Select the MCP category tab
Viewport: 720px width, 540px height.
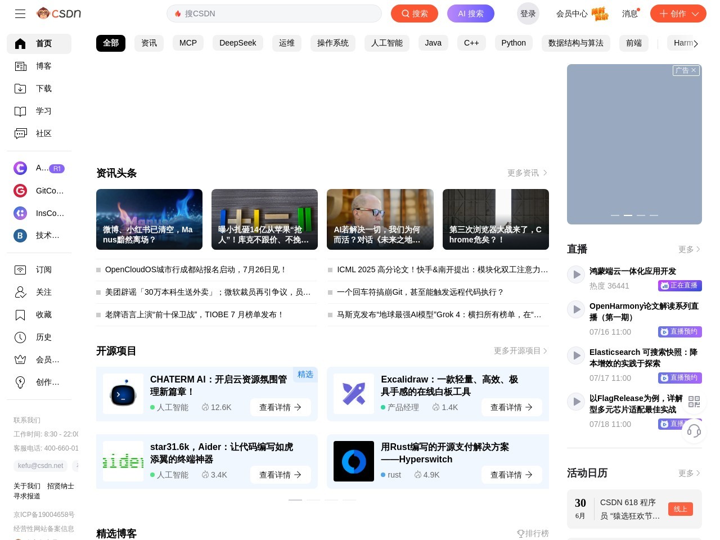pyautogui.click(x=188, y=43)
